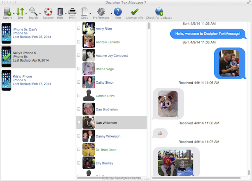The height and width of the screenshot is (181, 252).
Task: Check the Danny Wilkerson checkbox
Action: coord(79,136)
